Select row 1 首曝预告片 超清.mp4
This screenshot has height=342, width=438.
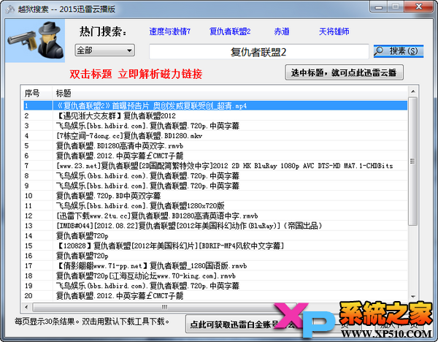pyautogui.click(x=215, y=106)
